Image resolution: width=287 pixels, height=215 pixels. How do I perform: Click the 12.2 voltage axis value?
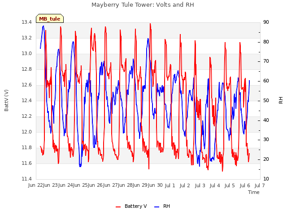tap(27, 116)
